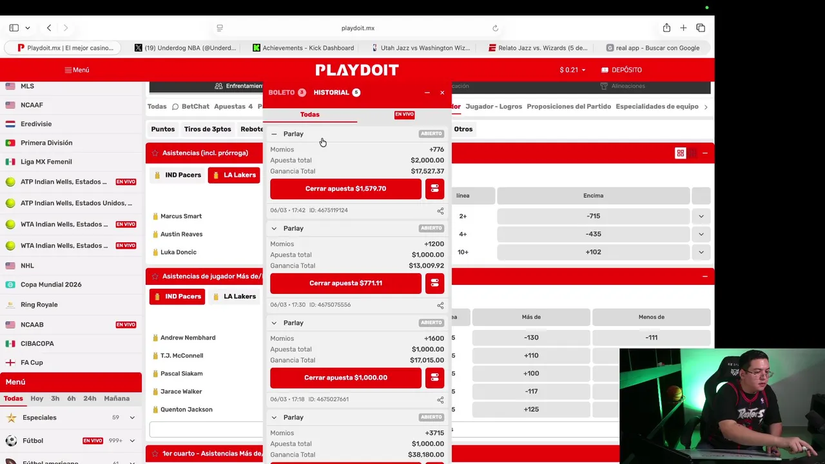Viewport: 825px width, 464px height.
Task: Open the Safari share icon
Action: click(x=666, y=28)
